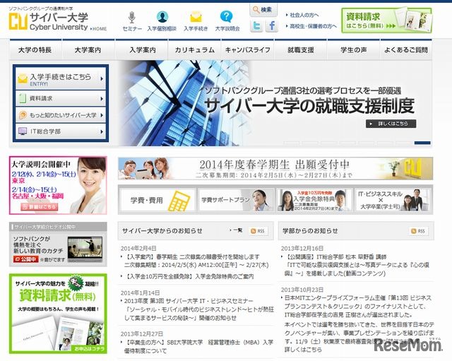
Task: Open 2014年度春学期生 出願受付中 banner
Action: (275, 168)
